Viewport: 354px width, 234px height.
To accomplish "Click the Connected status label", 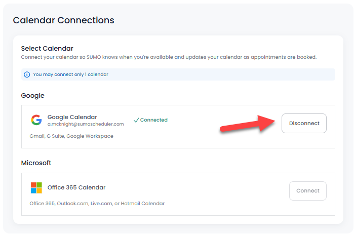I will point(154,120).
